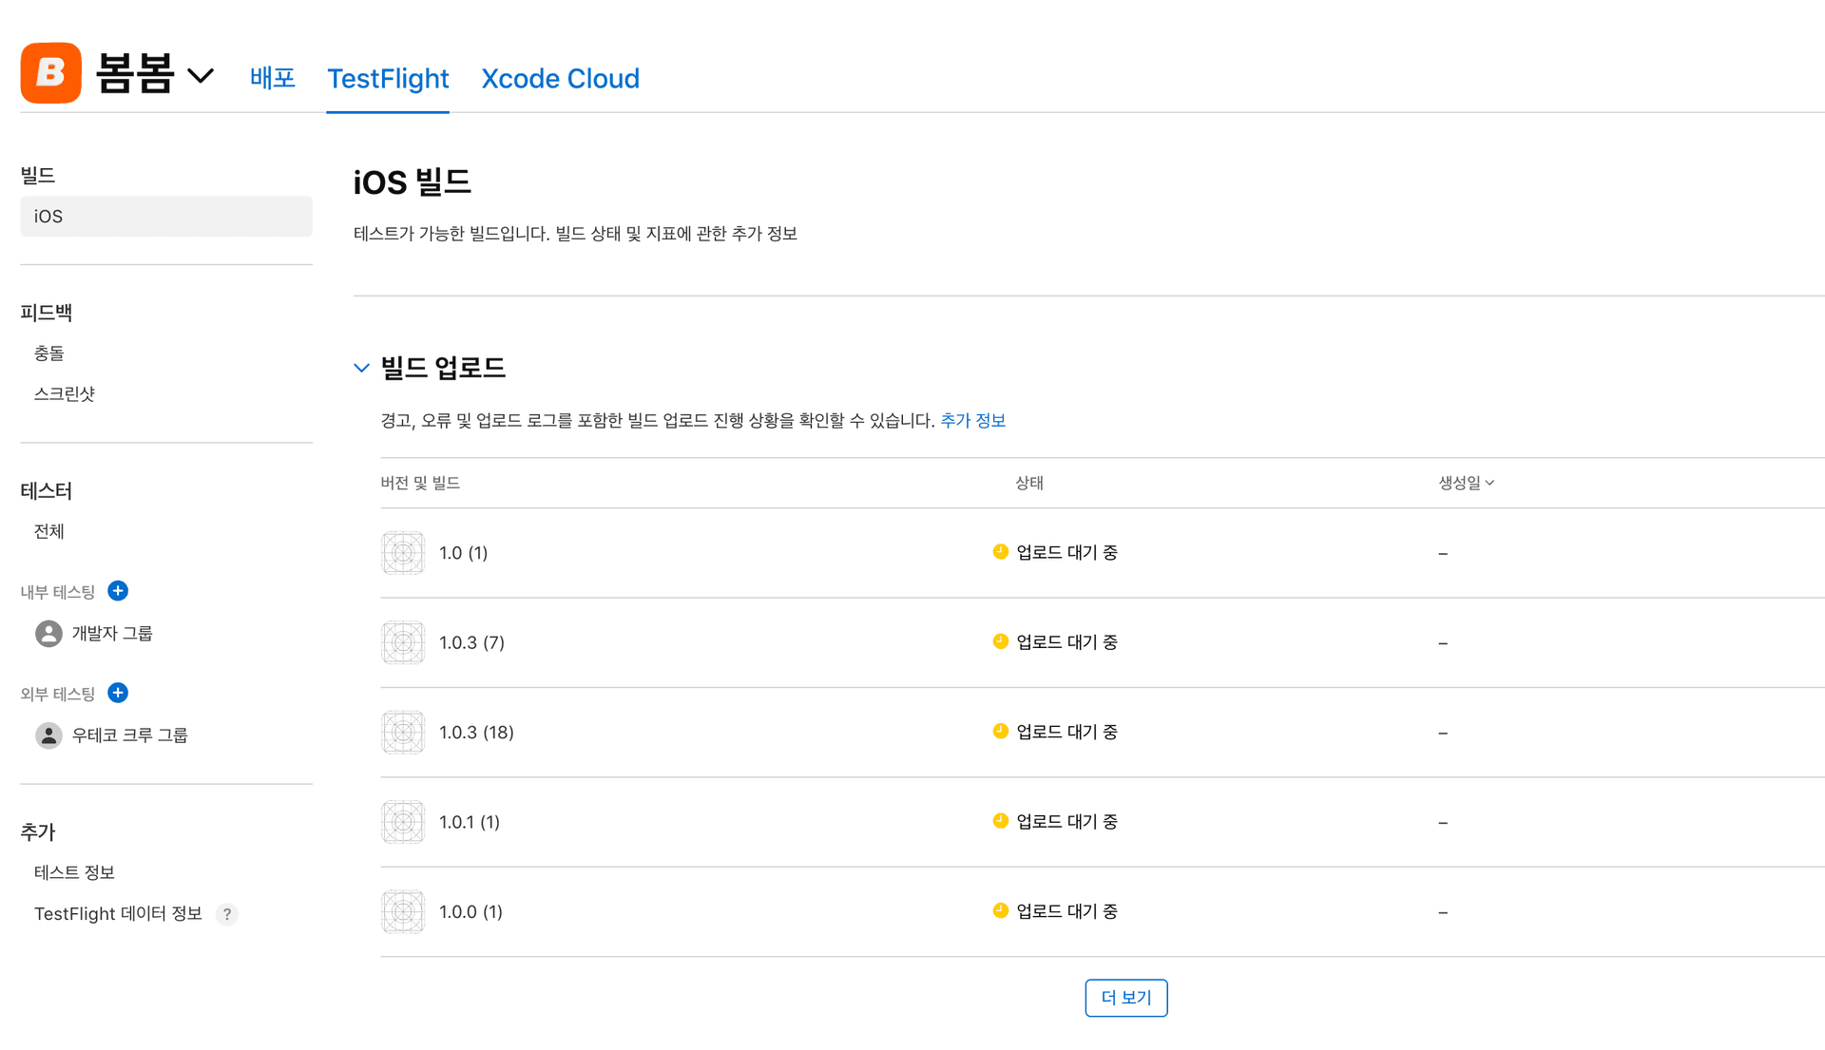Click the 우테코 크루 그룹 avatar icon
Screen dimensions: 1825x1050
pos(48,735)
